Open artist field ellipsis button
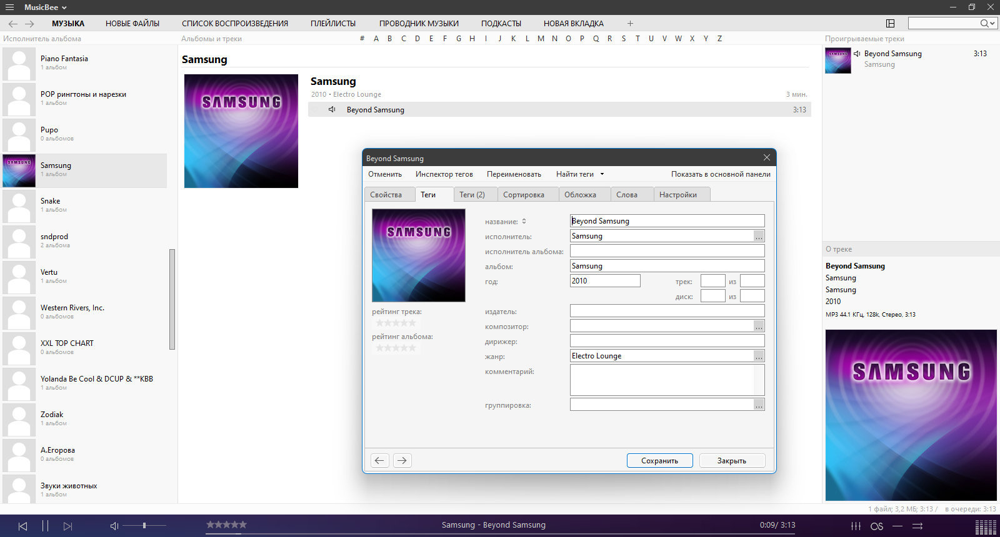The height and width of the screenshot is (537, 1000). point(759,236)
